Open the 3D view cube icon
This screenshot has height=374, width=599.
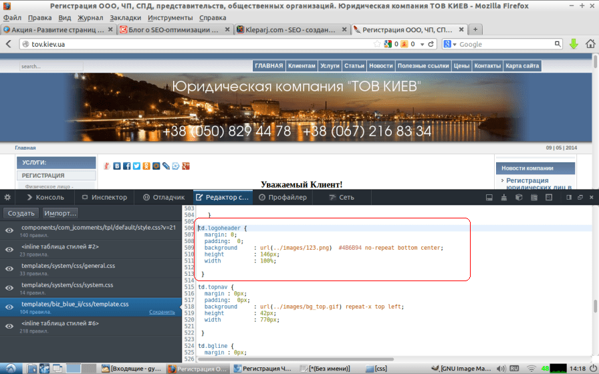click(x=519, y=197)
